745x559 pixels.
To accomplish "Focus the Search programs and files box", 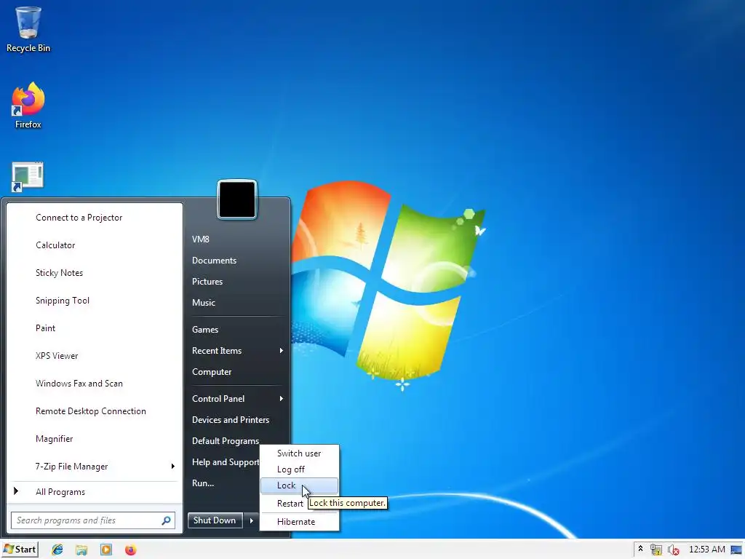I will (x=92, y=520).
